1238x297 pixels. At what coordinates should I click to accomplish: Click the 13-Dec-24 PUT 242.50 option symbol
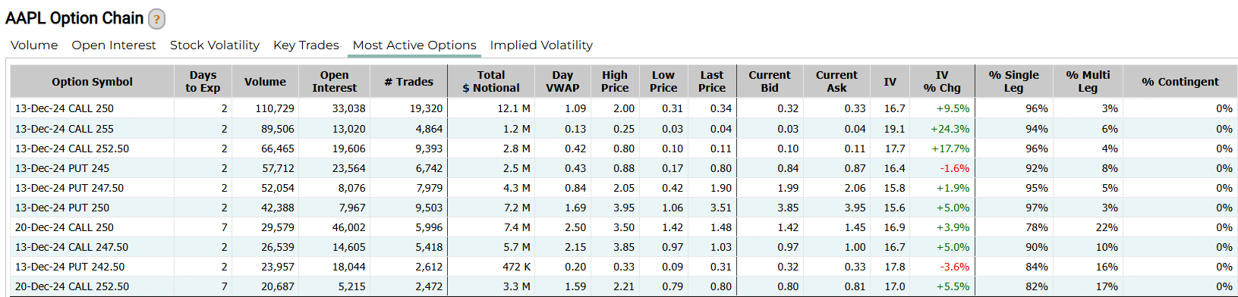pyautogui.click(x=70, y=267)
